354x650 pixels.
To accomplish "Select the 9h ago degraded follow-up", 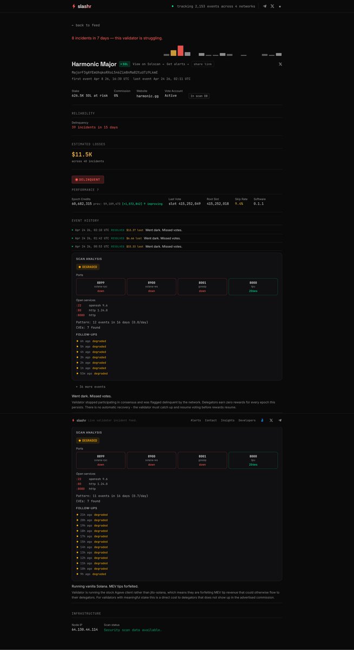I will click(91, 574).
